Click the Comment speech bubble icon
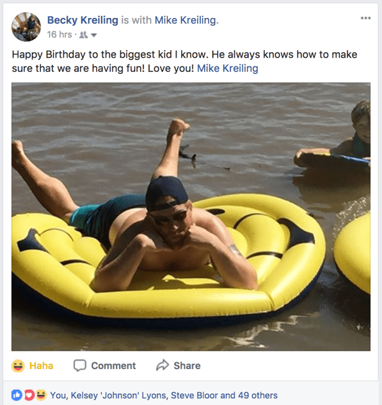Screen dimensions: 382x405 point(80,365)
